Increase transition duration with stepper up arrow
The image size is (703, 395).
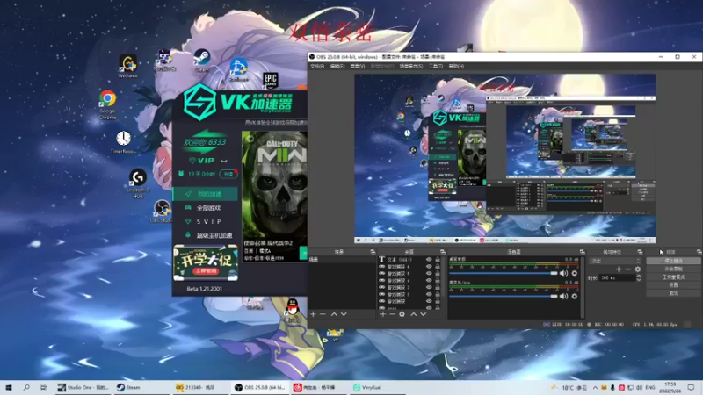point(639,276)
